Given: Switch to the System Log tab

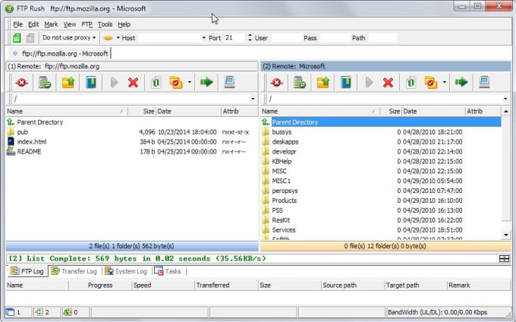Looking at the screenshot, I should 126,271.
